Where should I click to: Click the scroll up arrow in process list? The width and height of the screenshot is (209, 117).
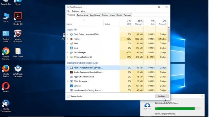pos(169,27)
